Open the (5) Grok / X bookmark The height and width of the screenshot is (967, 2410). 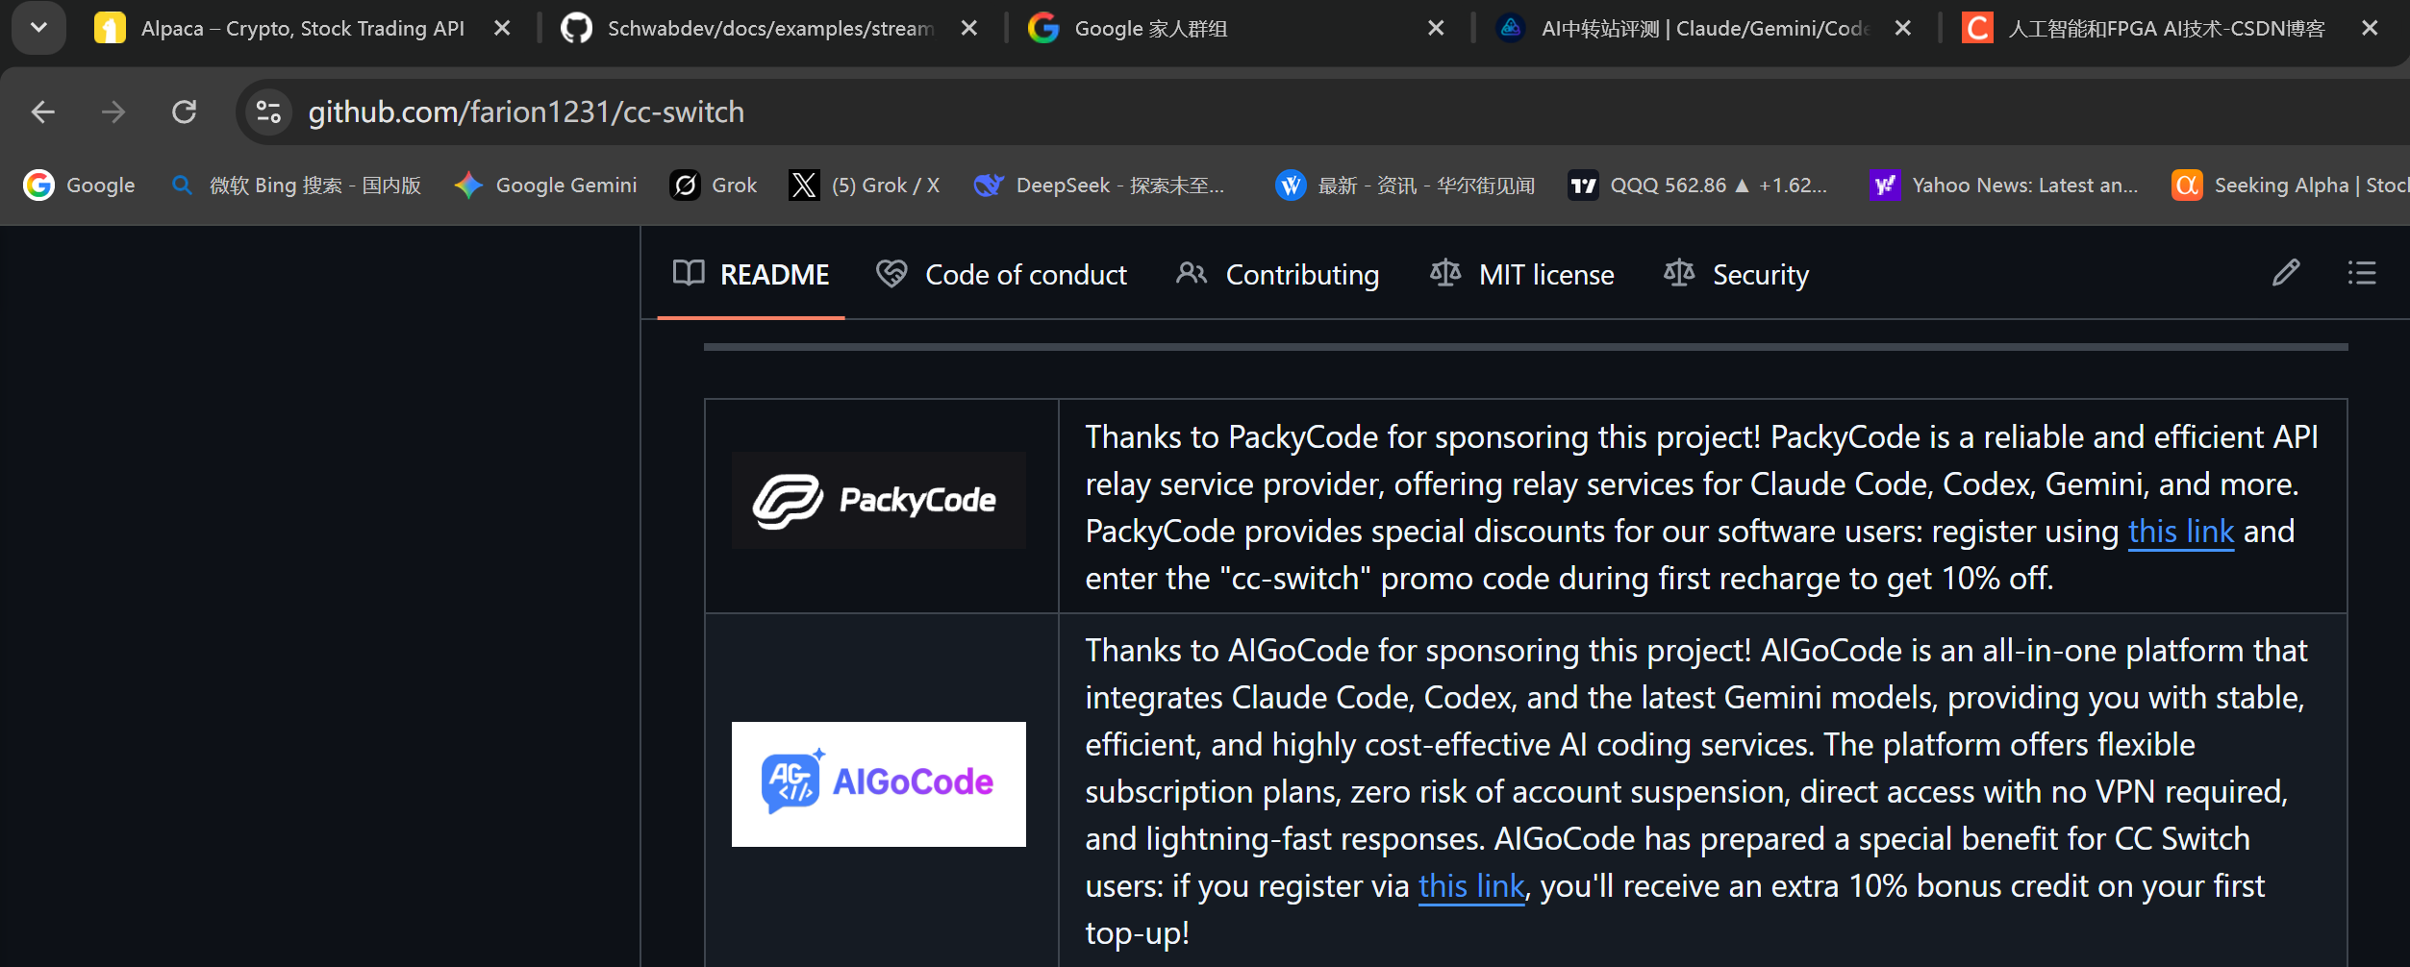[x=865, y=186]
